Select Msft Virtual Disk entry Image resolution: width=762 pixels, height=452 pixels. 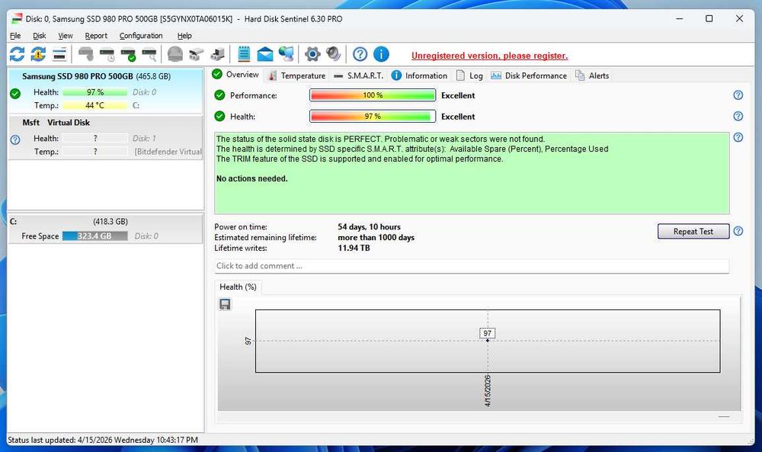coord(105,137)
